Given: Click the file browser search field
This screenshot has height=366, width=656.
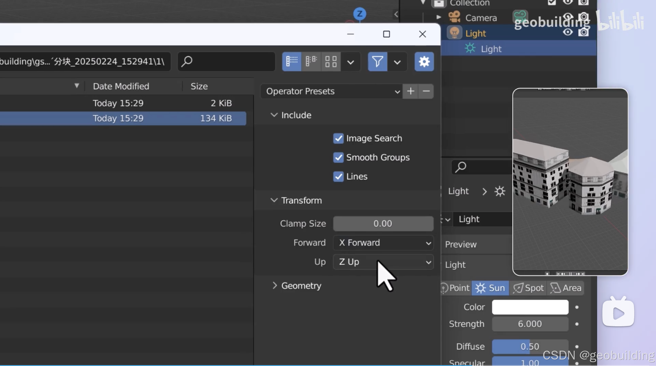Looking at the screenshot, I should [227, 61].
